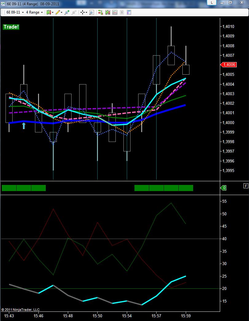Click the candlestick chart style icon

tap(49, 13)
